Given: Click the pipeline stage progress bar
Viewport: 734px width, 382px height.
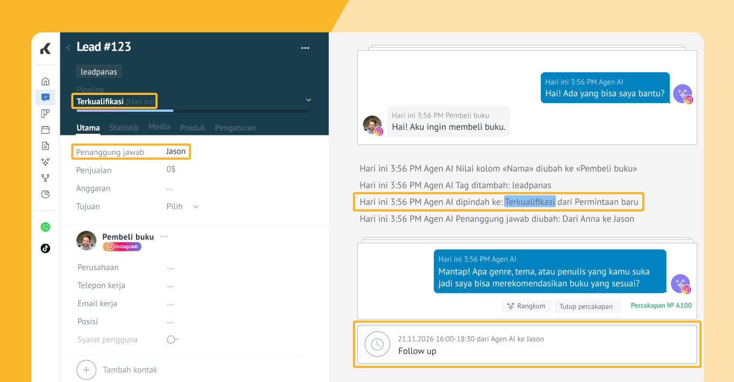Looking at the screenshot, I should click(x=193, y=111).
